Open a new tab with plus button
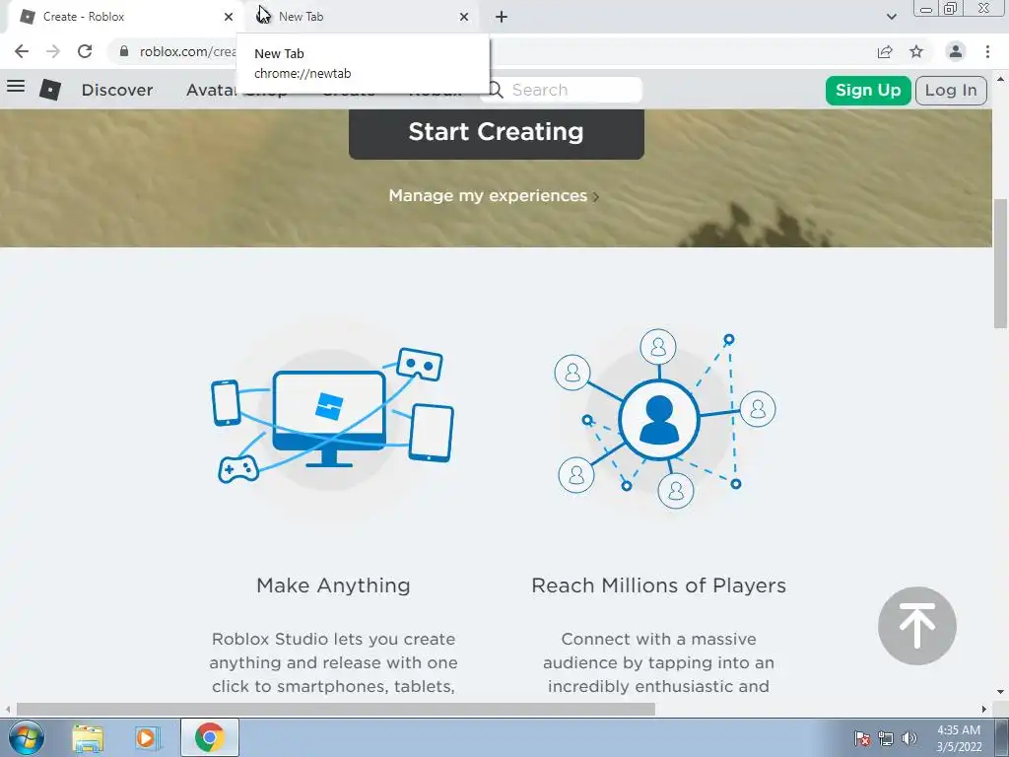 [x=502, y=17]
